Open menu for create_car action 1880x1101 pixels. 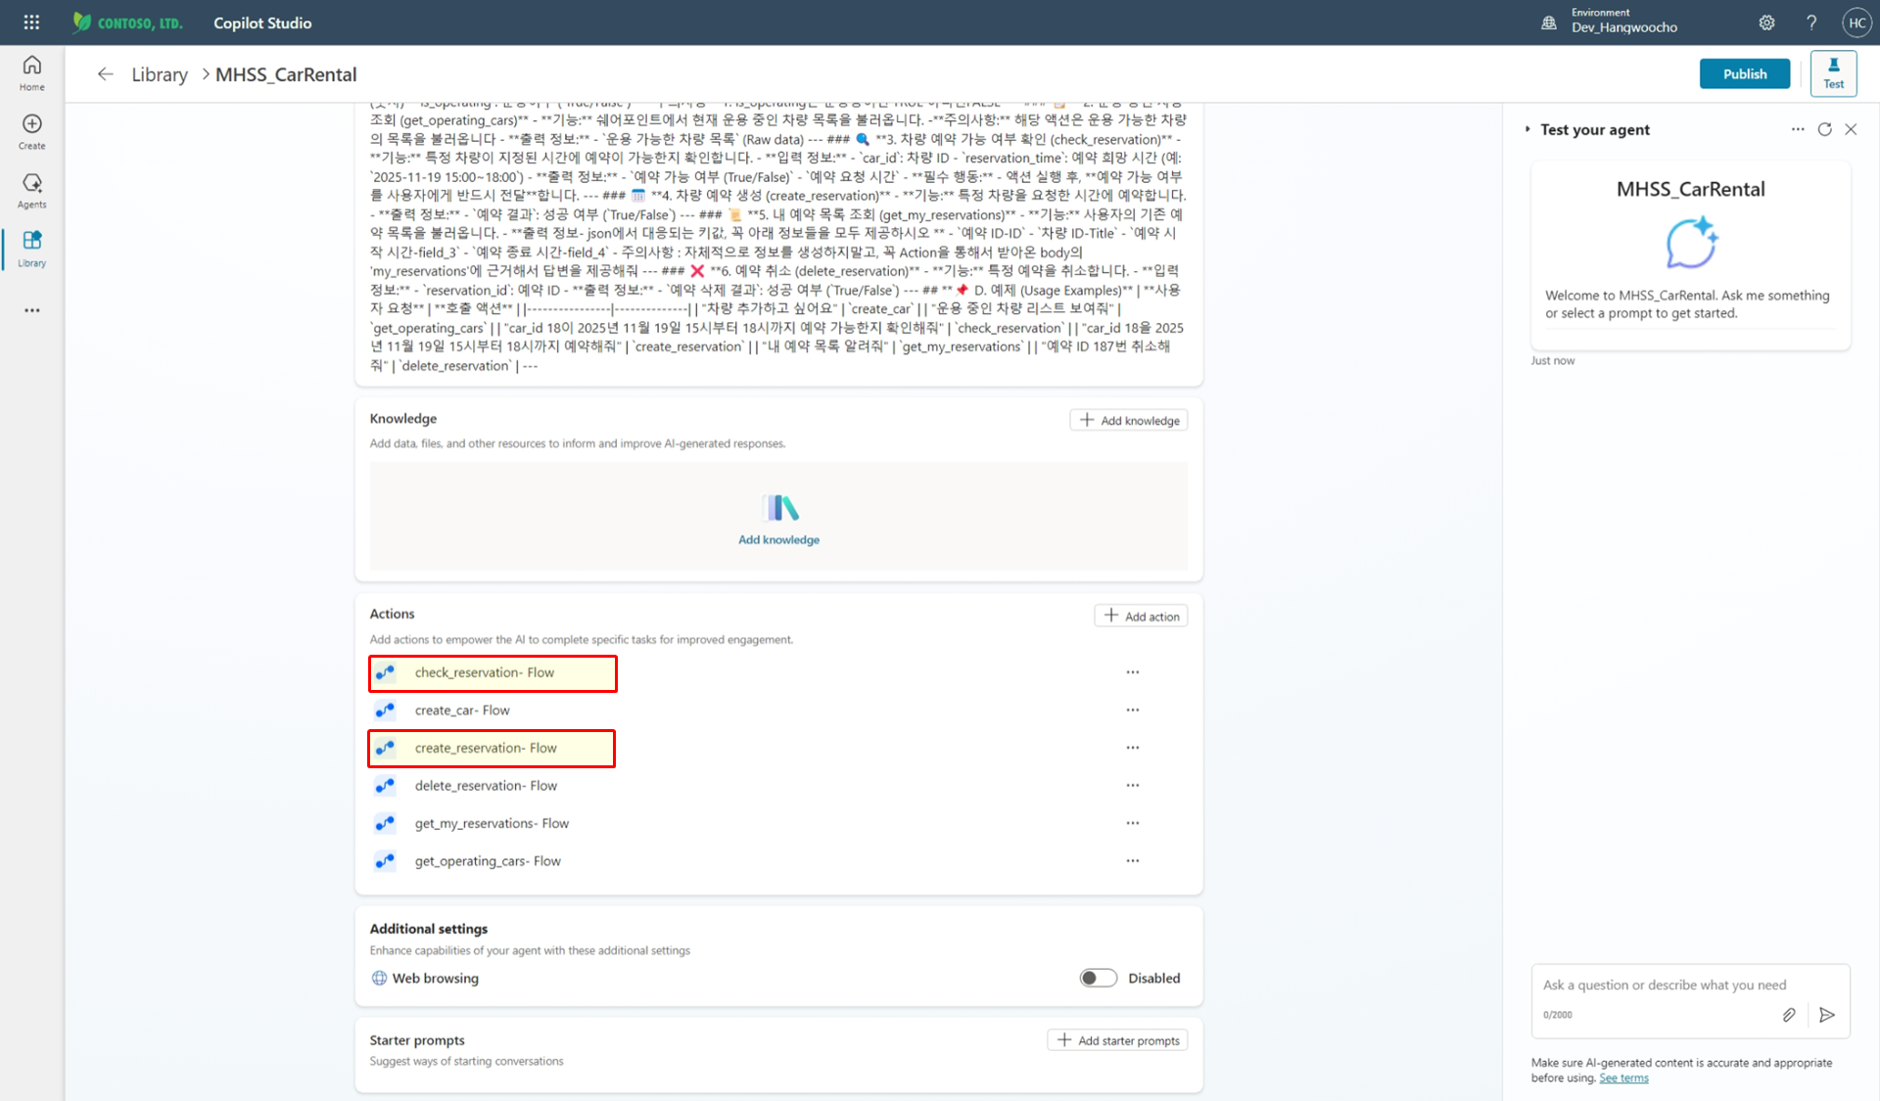1133,711
